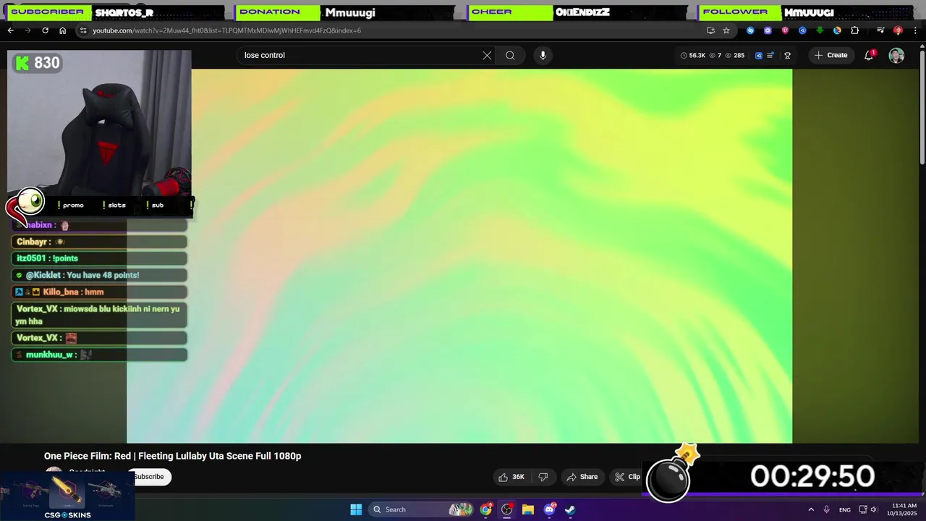Reload the YouTube page
926x521 pixels.
(x=45, y=30)
